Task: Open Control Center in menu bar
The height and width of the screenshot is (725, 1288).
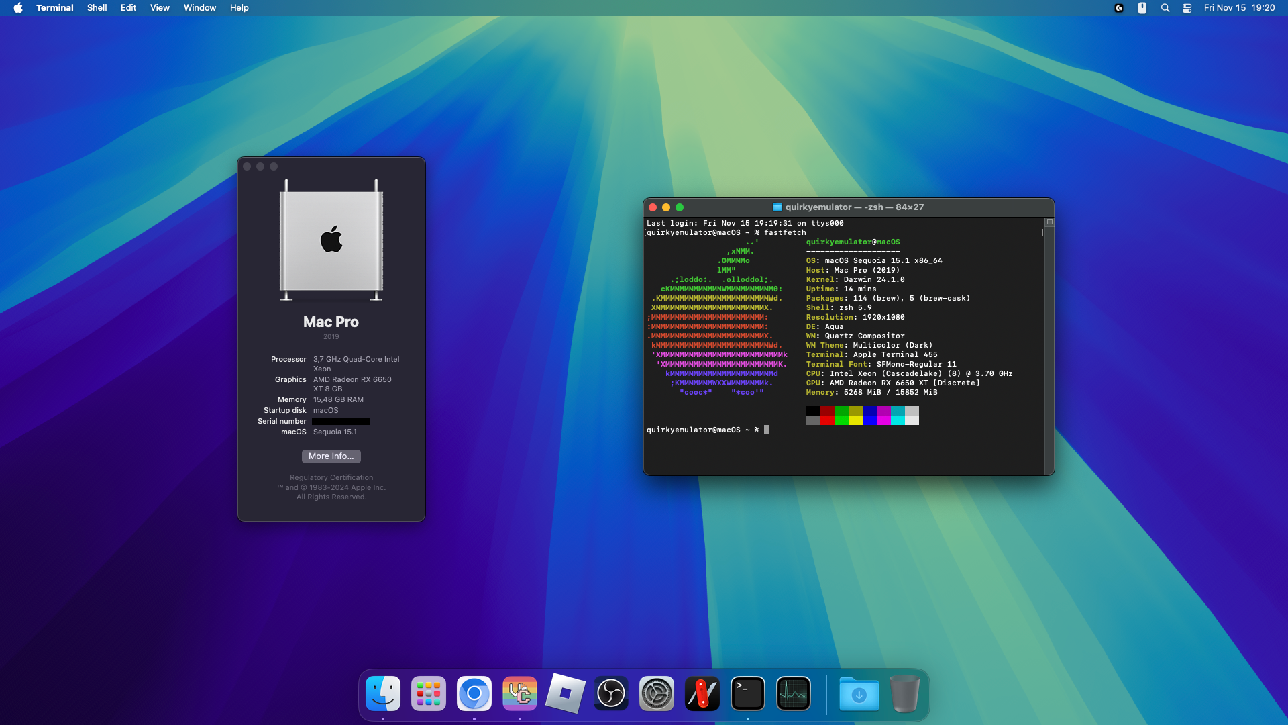Action: (1187, 8)
